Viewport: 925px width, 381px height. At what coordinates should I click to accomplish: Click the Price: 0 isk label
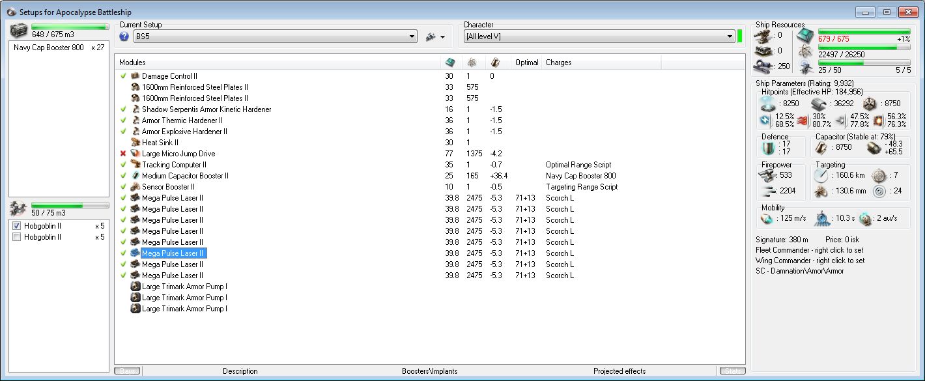[x=842, y=240]
